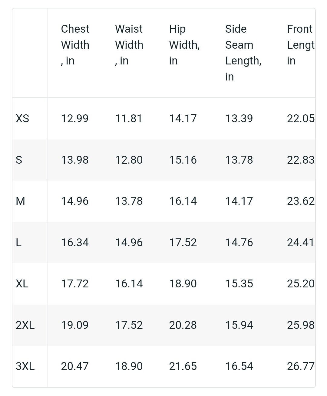Click L hip width value 17.52
The image size is (327, 396).
tap(183, 242)
